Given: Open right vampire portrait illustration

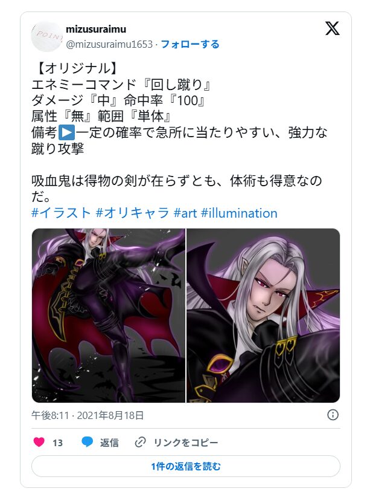Looking at the screenshot, I should [x=263, y=316].
